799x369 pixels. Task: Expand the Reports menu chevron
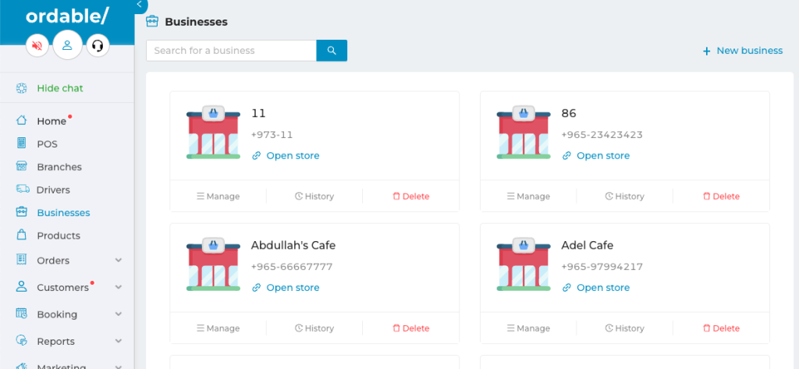119,341
